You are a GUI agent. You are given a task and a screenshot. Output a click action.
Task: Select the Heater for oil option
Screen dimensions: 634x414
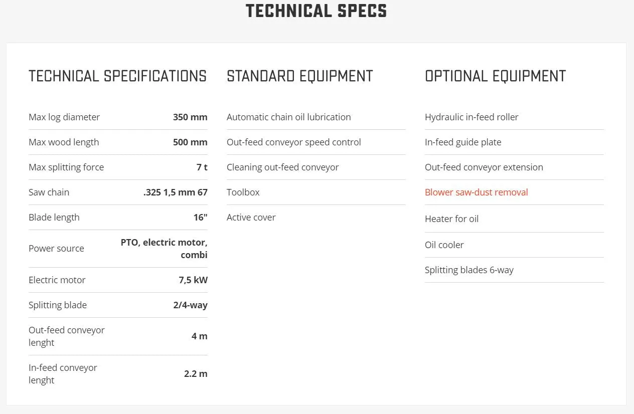(451, 219)
